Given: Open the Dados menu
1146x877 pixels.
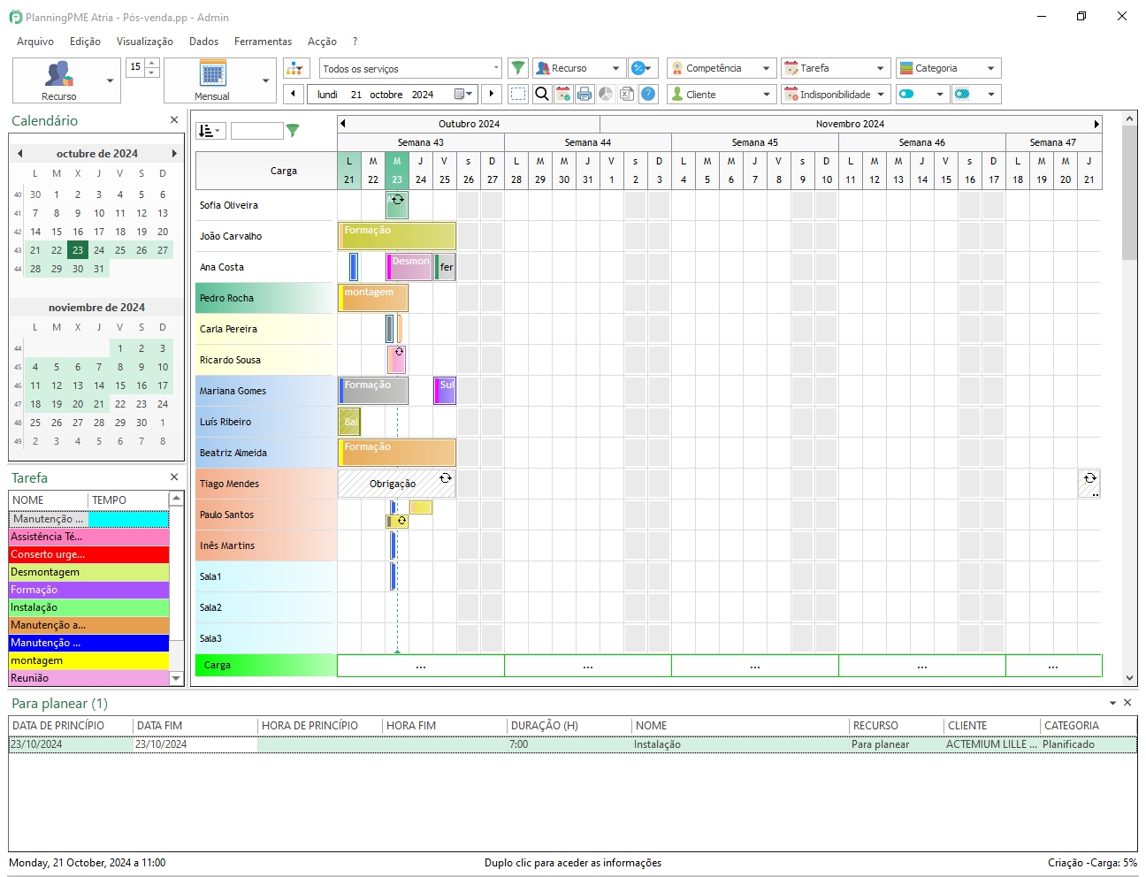Looking at the screenshot, I should click(x=203, y=42).
